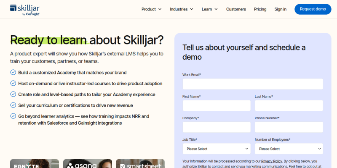Click the Egnyte customer thumbnail
This screenshot has height=168, width=337.
pyautogui.click(x=35, y=163)
